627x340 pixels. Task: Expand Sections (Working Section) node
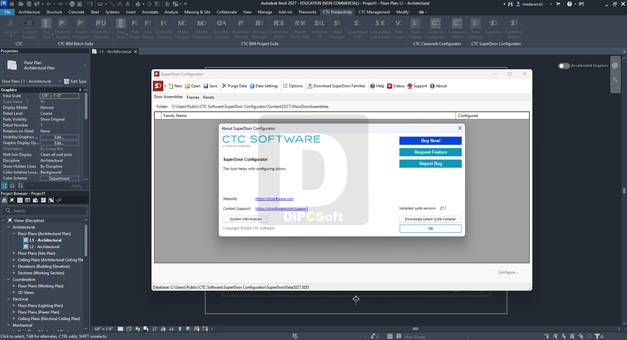14,273
